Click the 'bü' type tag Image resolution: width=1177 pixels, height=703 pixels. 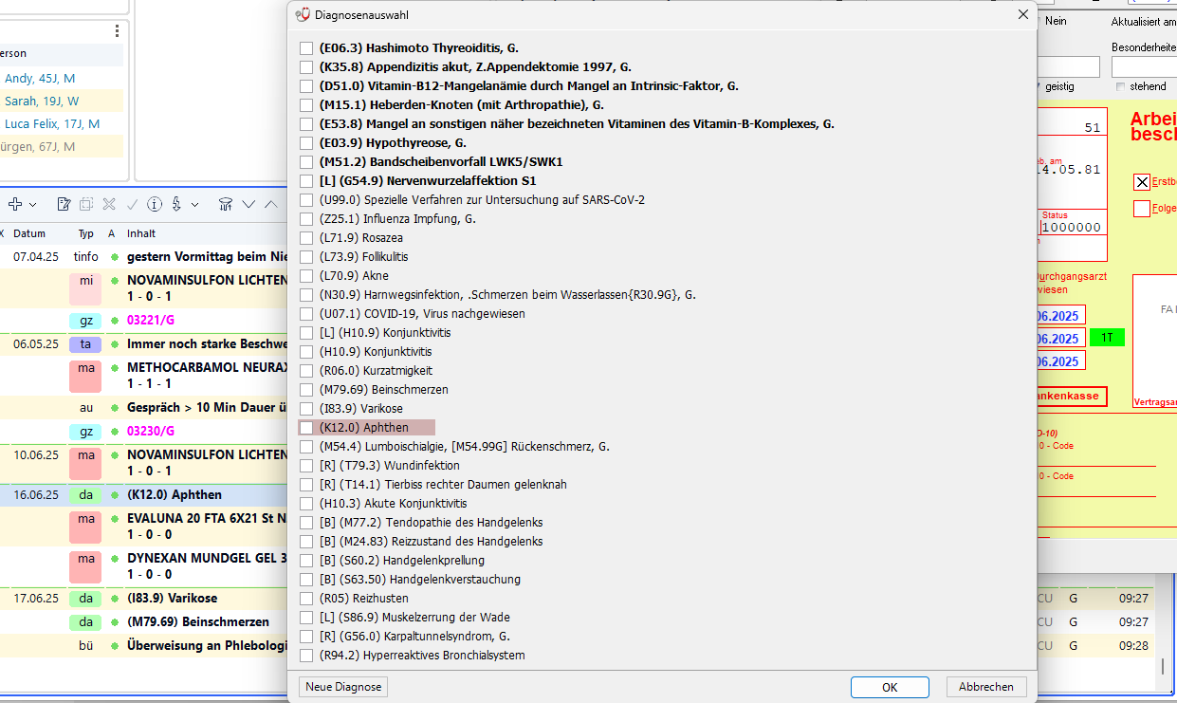[85, 645]
